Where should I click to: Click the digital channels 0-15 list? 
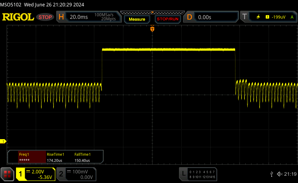202,174
